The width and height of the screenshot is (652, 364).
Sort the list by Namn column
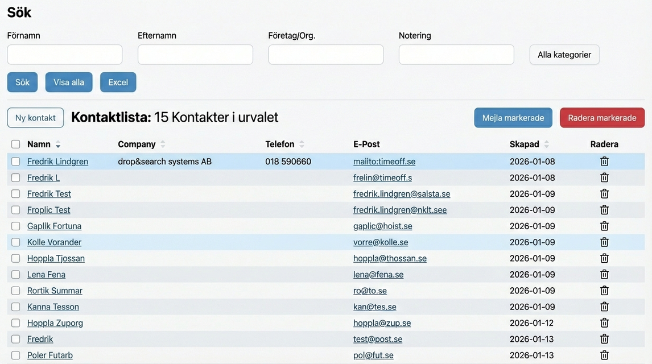coord(58,144)
